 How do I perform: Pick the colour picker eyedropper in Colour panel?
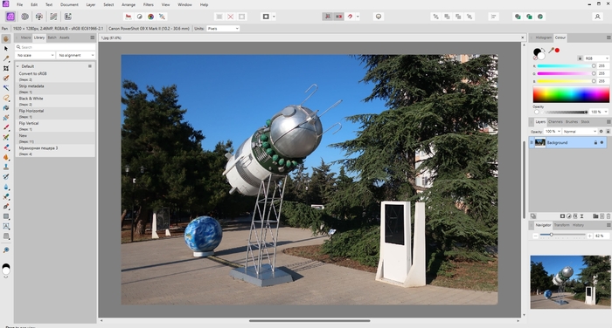click(551, 51)
